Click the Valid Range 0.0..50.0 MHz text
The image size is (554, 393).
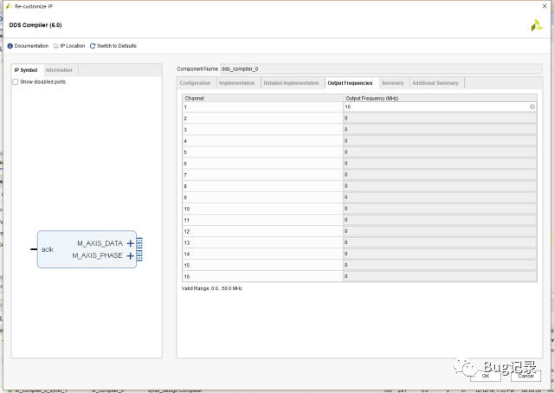click(211, 288)
